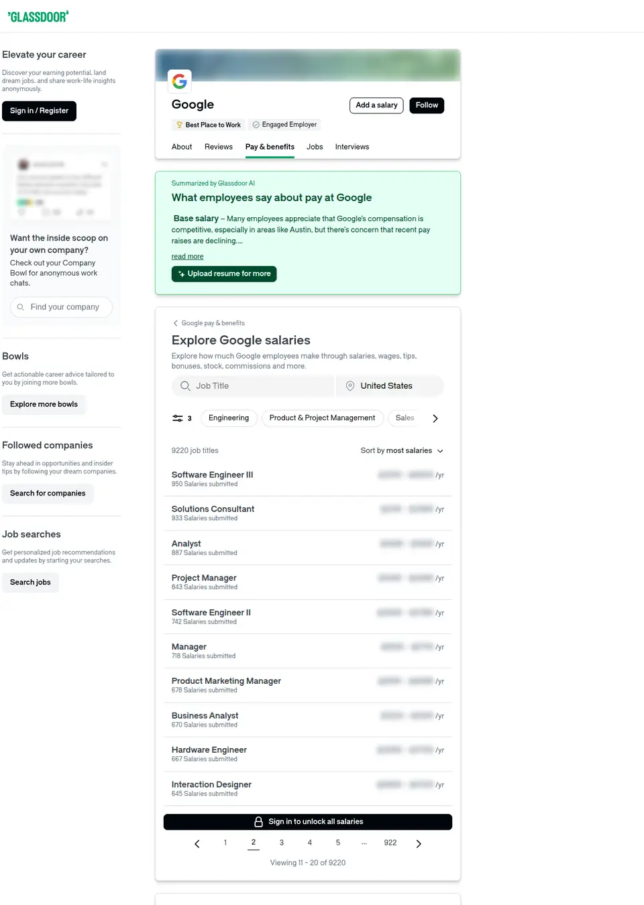Open the Manager salary row
The width and height of the screenshot is (644, 905).
[308, 652]
